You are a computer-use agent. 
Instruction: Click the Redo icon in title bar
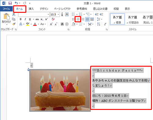(24, 3)
